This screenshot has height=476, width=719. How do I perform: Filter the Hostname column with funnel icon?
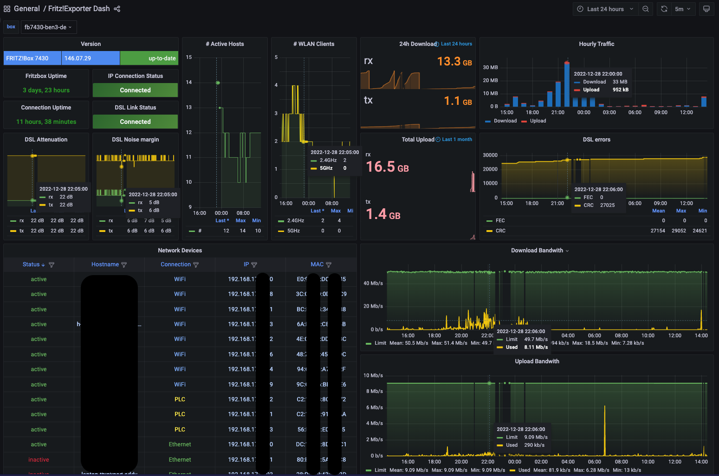124,265
